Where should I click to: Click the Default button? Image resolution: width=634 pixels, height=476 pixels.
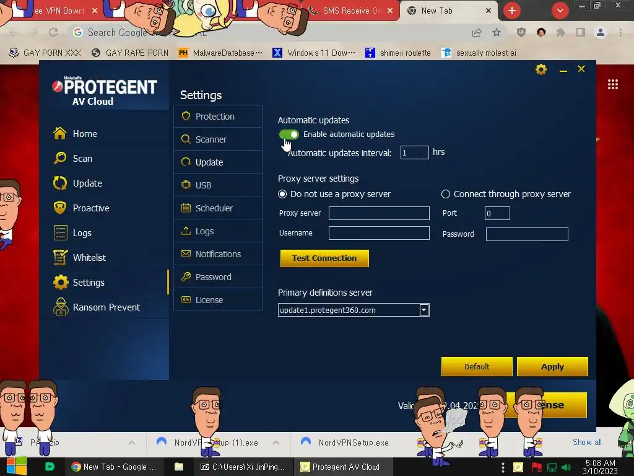477,367
